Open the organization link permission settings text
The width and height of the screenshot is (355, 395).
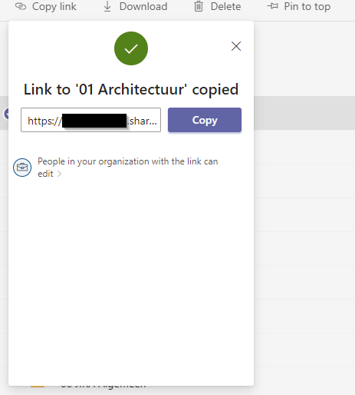(x=127, y=168)
